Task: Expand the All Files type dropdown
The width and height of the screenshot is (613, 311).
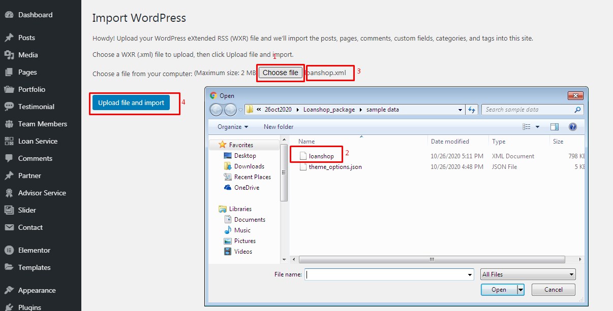Action: tap(528, 274)
